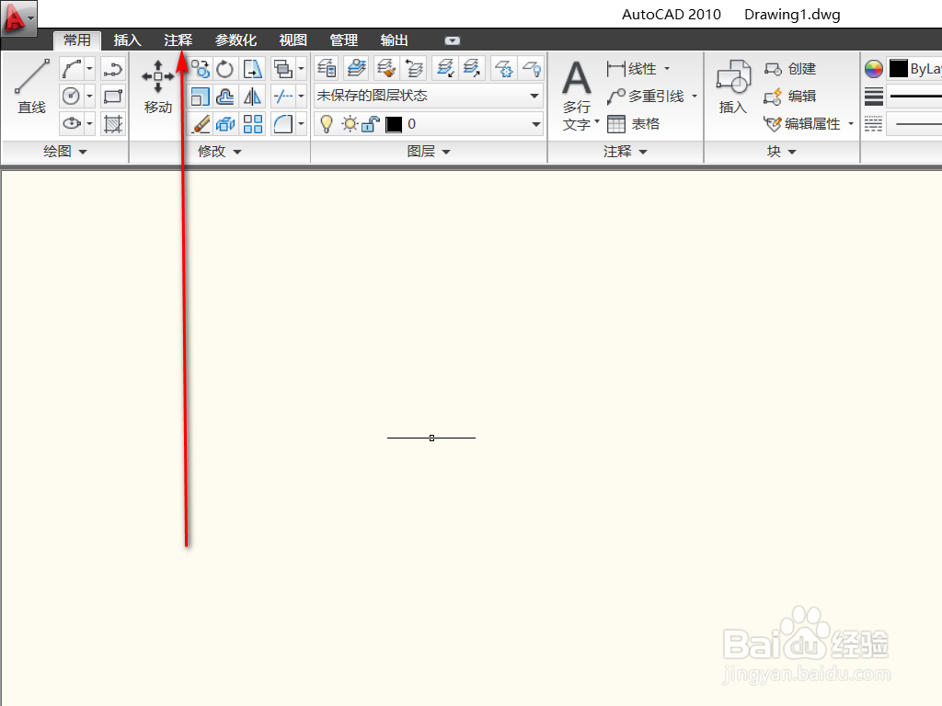The height and width of the screenshot is (706, 942).
Task: Switch to the 管理 ribbon tab
Action: 344,40
